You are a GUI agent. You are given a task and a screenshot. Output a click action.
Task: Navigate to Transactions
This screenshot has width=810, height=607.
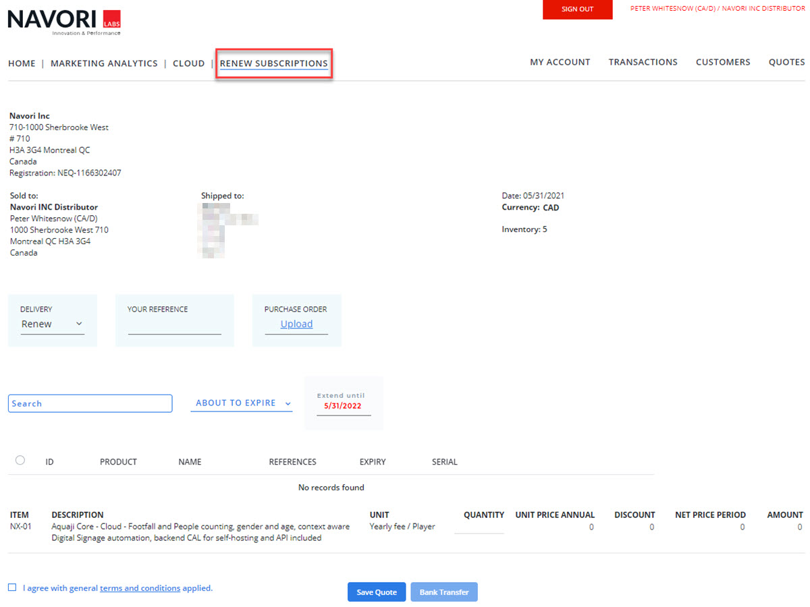click(x=643, y=62)
